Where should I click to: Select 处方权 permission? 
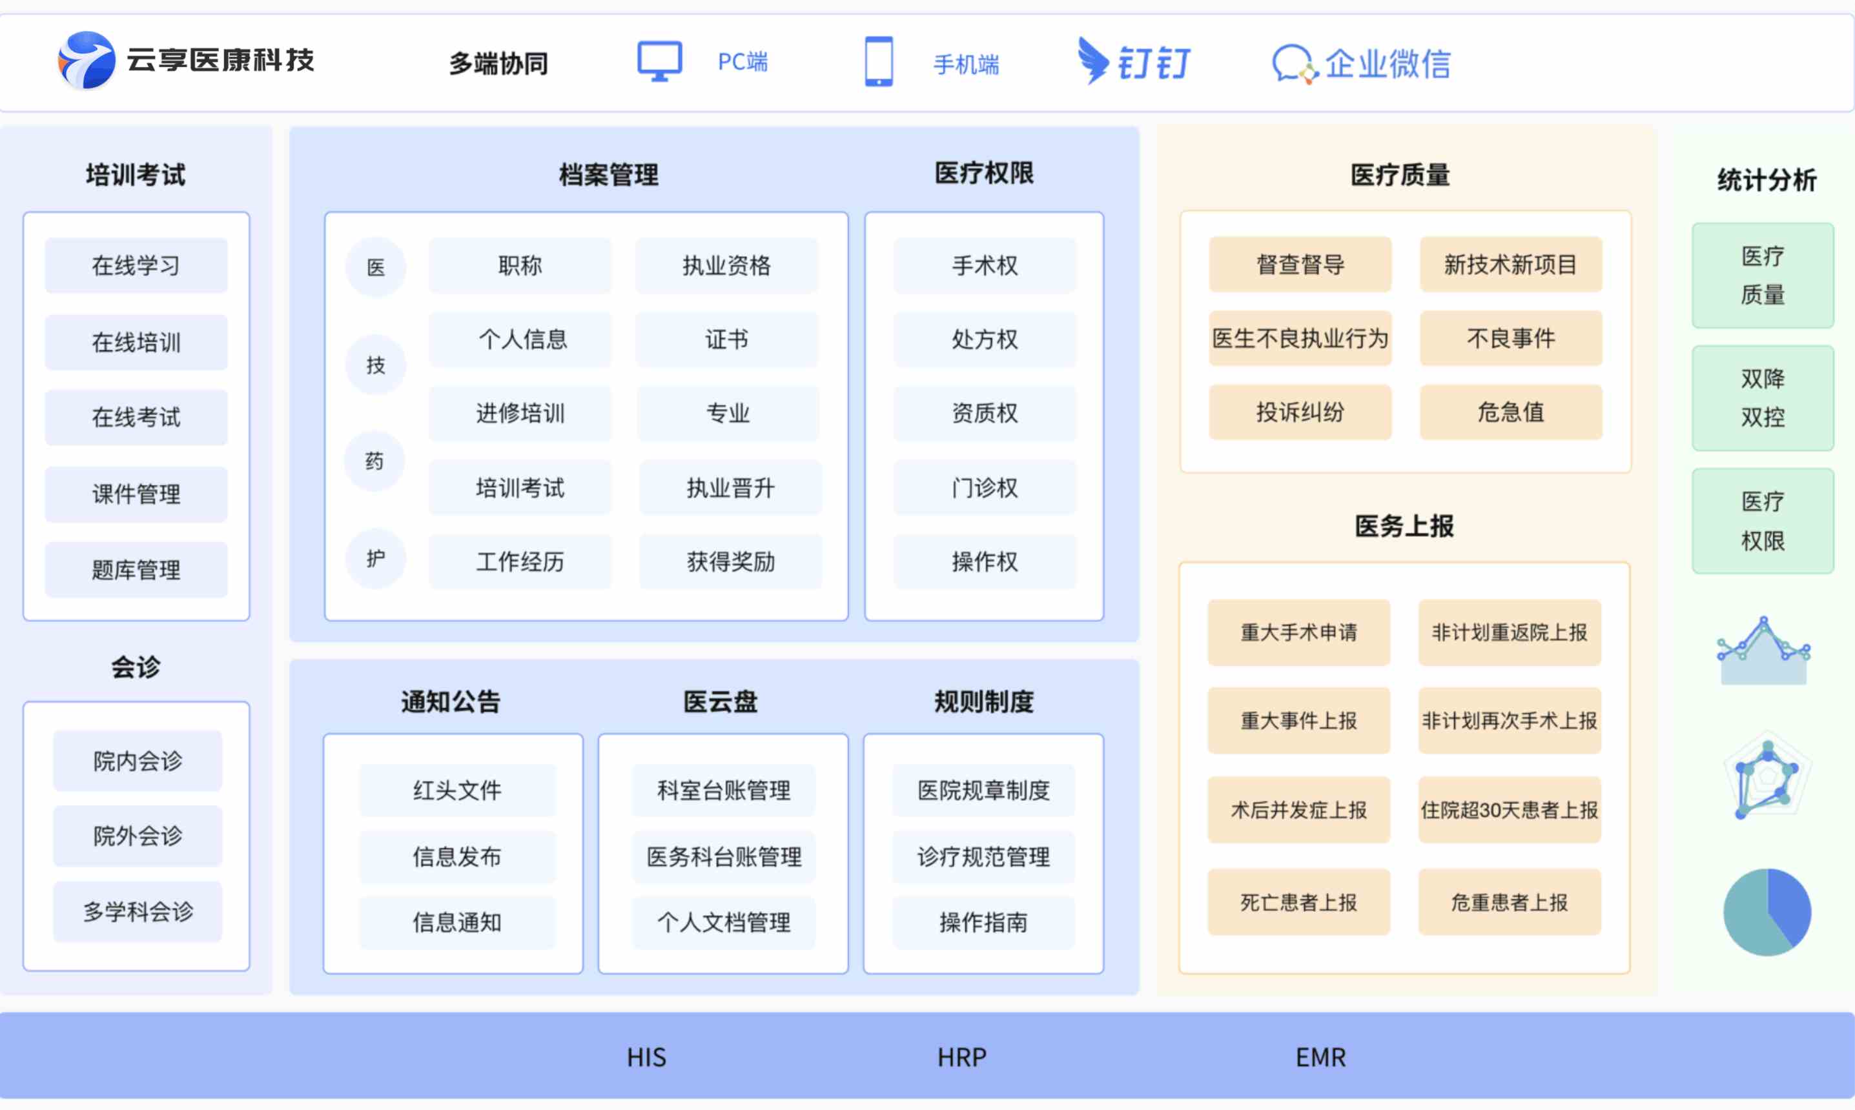coord(985,339)
